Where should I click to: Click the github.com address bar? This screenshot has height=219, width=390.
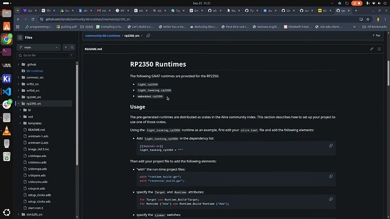199,19
